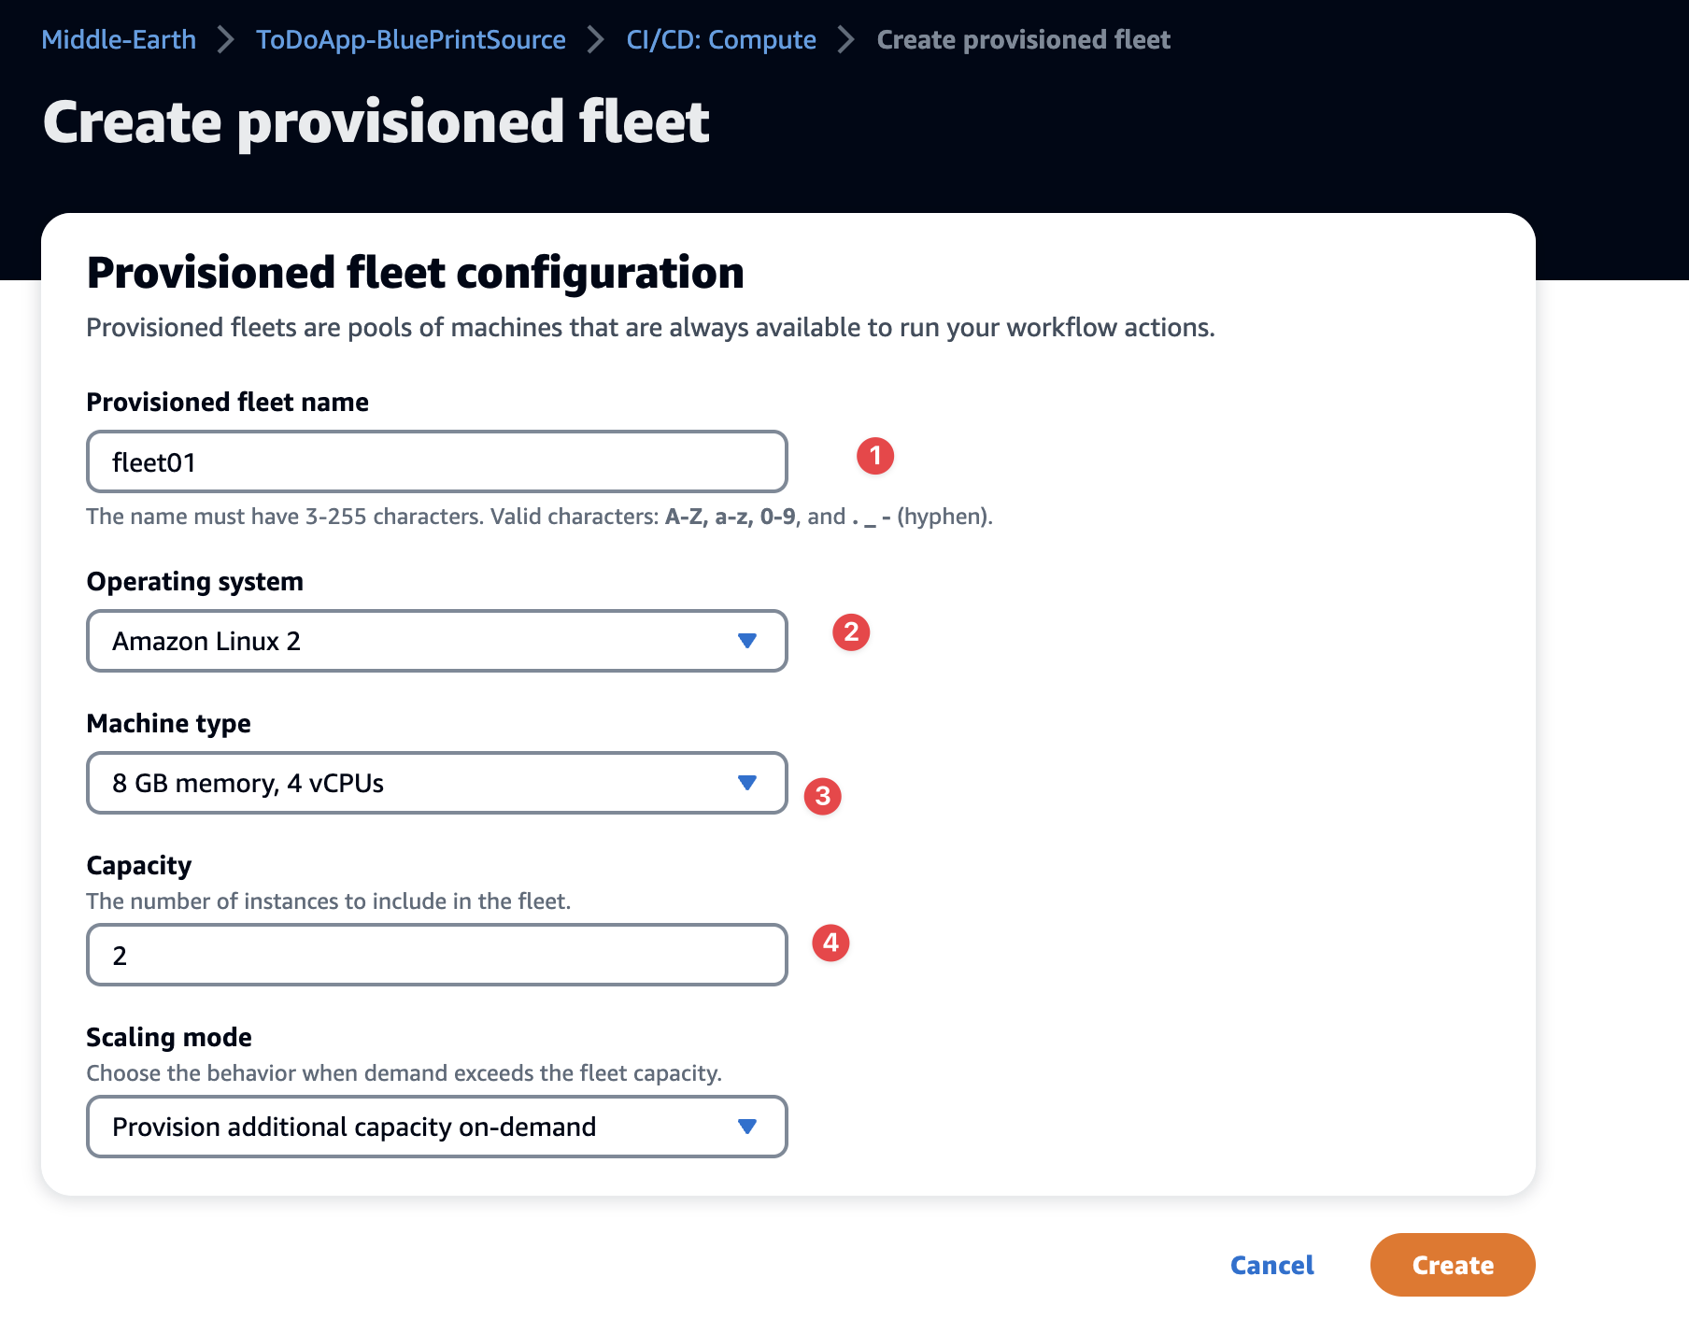This screenshot has height=1319, width=1689.
Task: Go to the Middle-Earth breadcrumb
Action: pyautogui.click(x=119, y=39)
